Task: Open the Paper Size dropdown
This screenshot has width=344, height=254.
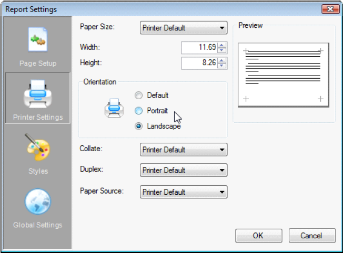Action: click(184, 28)
